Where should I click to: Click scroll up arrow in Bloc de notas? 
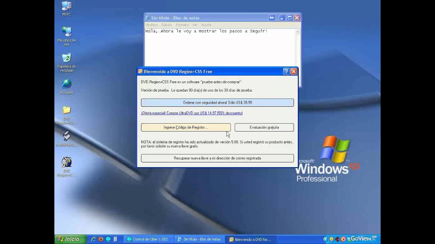tap(298, 32)
